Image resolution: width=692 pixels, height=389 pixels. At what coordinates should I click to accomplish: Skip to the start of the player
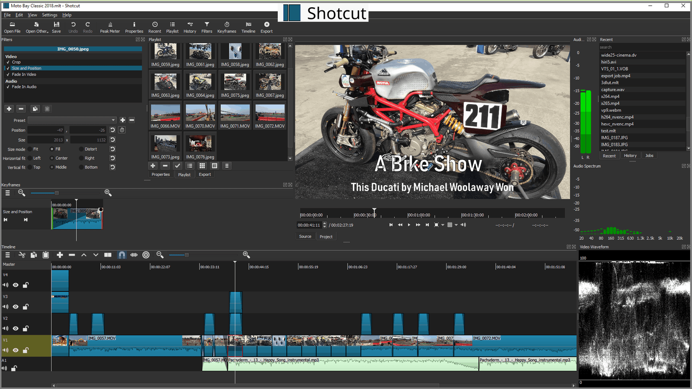(391, 225)
